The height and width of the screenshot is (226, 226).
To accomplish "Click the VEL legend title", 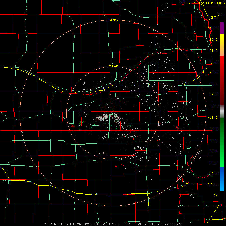I will pos(220,15).
